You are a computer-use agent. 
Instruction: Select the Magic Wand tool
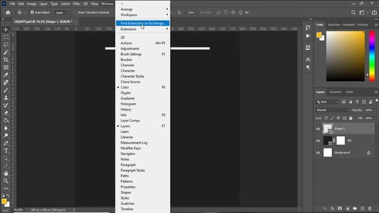point(6,52)
